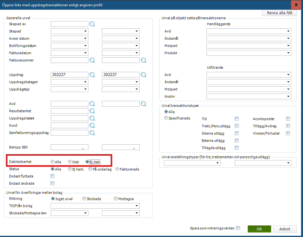Focus Kund text field
This screenshot has width=303, height=237.
70,125
